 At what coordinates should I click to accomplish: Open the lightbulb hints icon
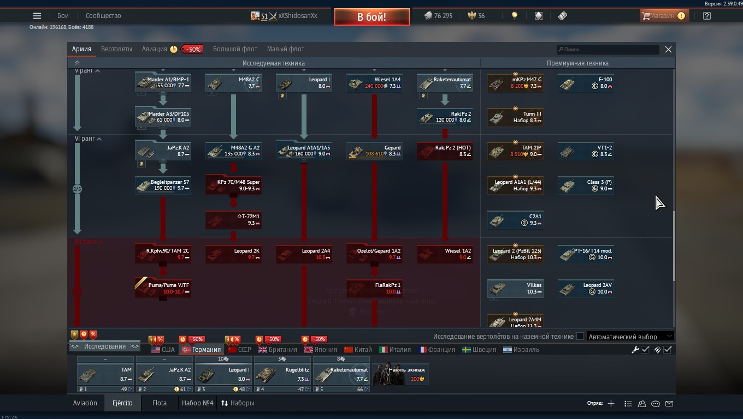coord(514,16)
